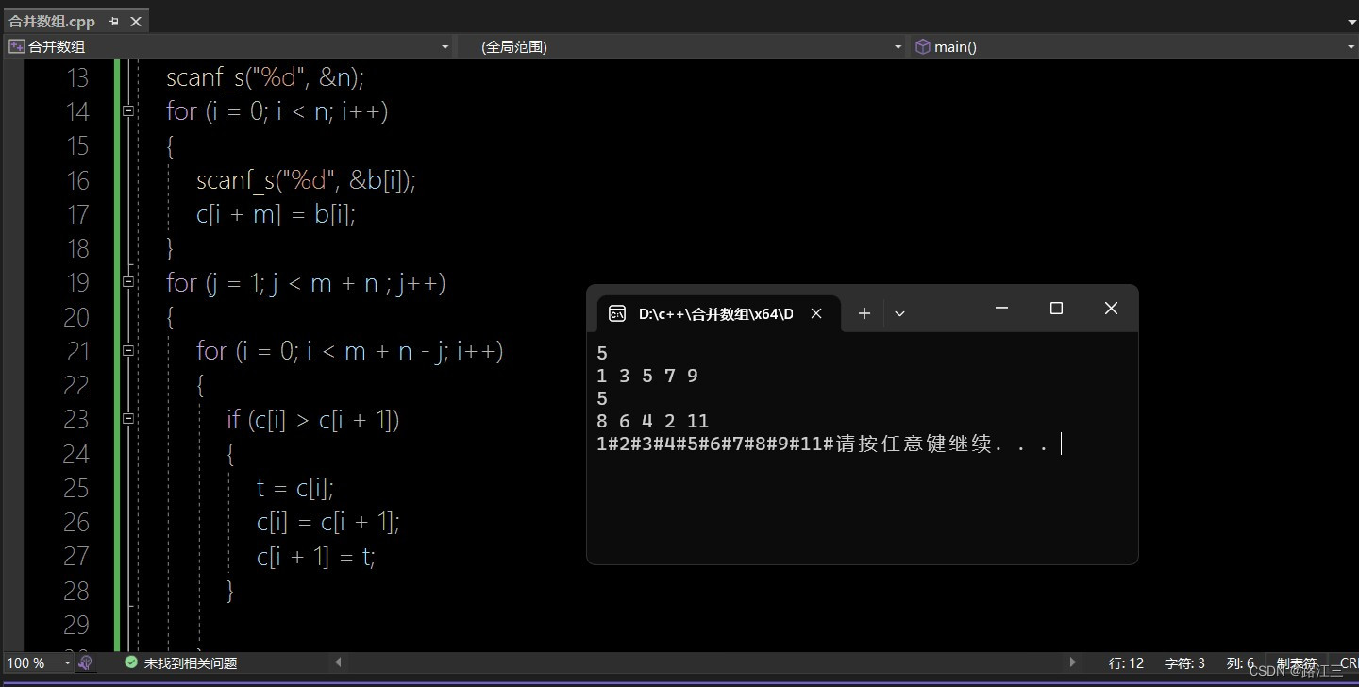Click line number 17 in the gutter
1359x687 pixels.
pos(77,214)
